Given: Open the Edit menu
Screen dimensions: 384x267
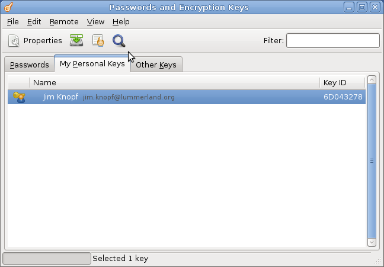Looking at the screenshot, I should coord(34,21).
